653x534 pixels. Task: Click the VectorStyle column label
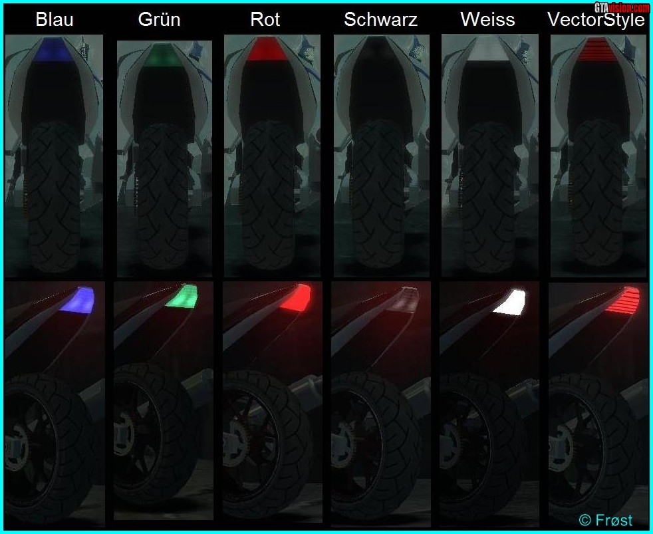[x=596, y=19]
